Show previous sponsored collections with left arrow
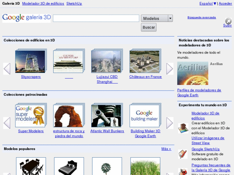 (x=7, y=123)
